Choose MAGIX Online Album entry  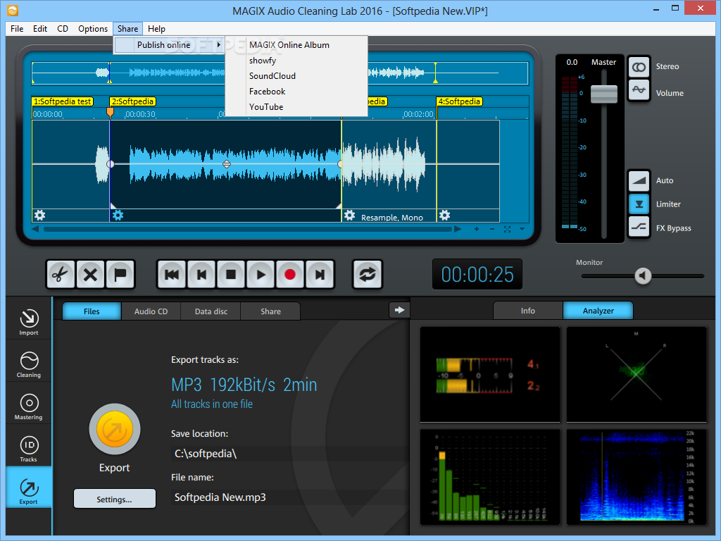pyautogui.click(x=296, y=45)
